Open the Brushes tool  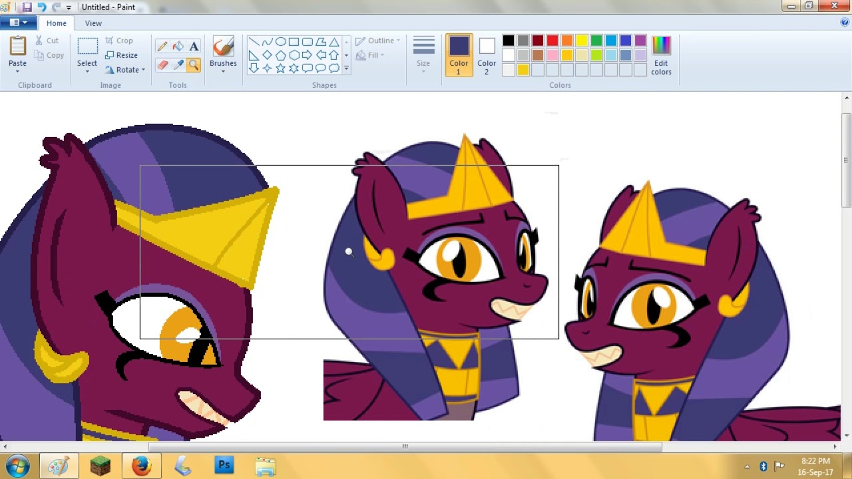(223, 54)
